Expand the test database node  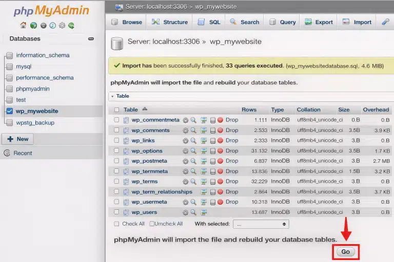pos(10,100)
